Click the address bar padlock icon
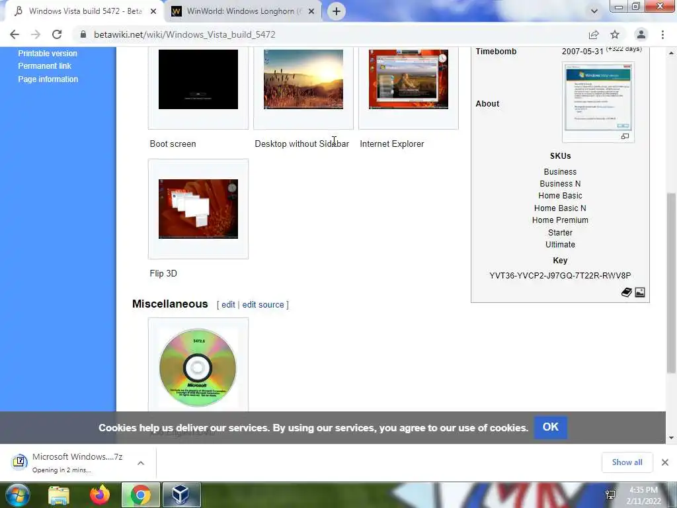 [83, 34]
